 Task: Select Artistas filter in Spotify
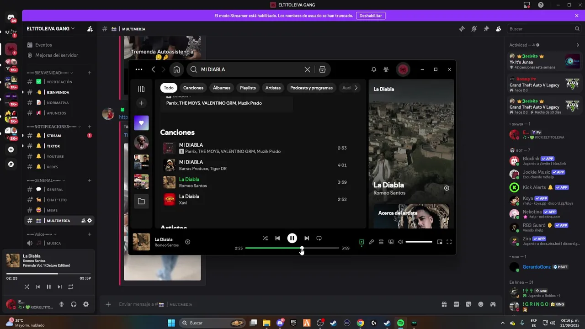[273, 88]
